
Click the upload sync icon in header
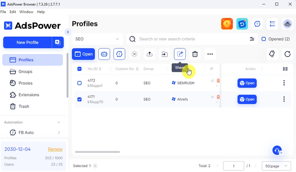(x=257, y=24)
